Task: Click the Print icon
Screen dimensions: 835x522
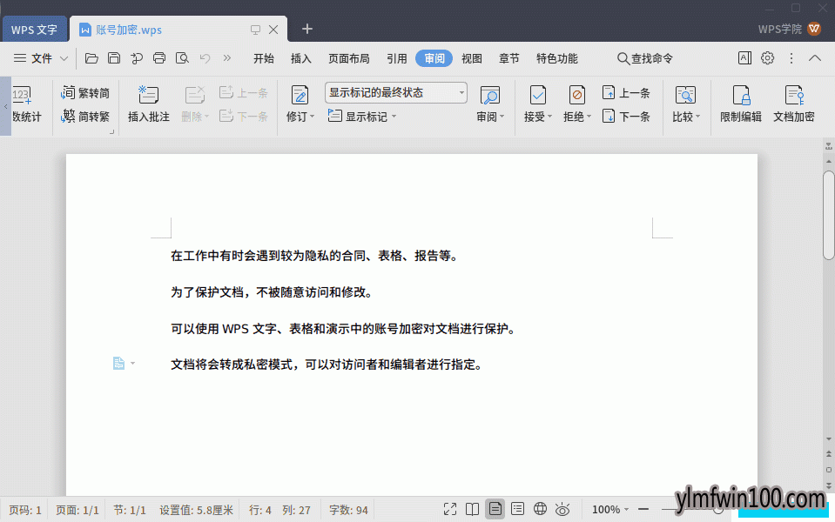Action: [x=159, y=58]
